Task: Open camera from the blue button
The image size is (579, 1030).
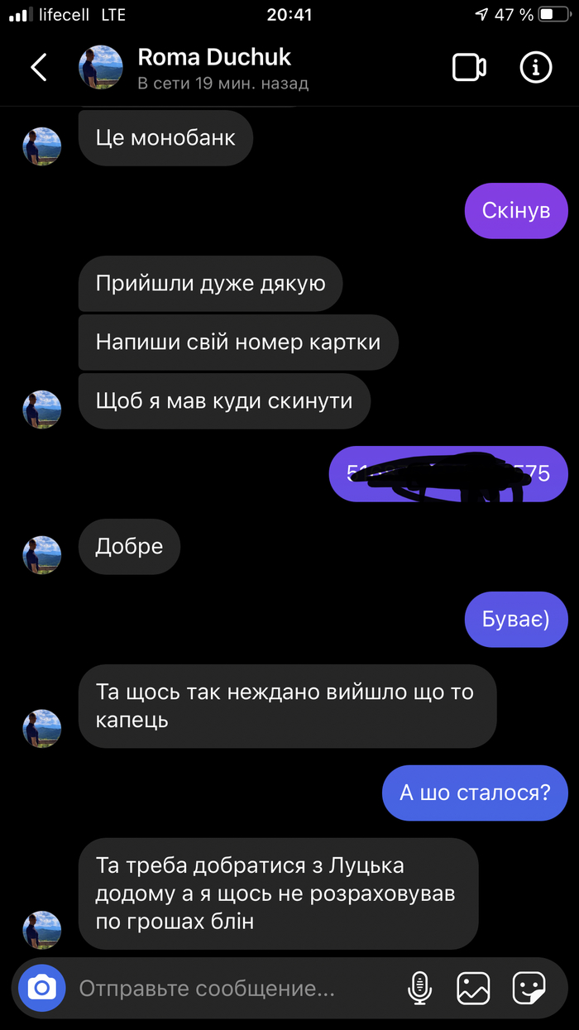Action: point(41,987)
